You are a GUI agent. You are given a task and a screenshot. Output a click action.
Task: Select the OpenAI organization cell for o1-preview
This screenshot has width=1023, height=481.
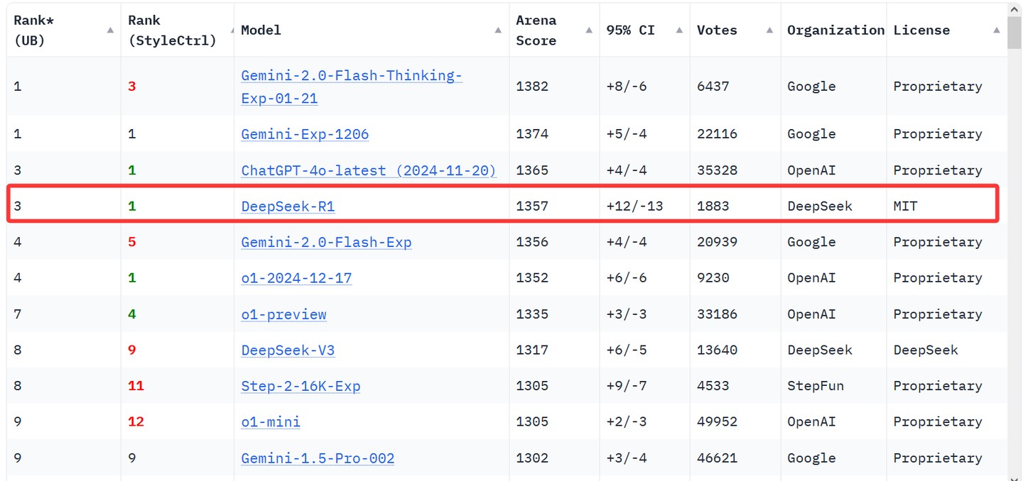point(812,314)
